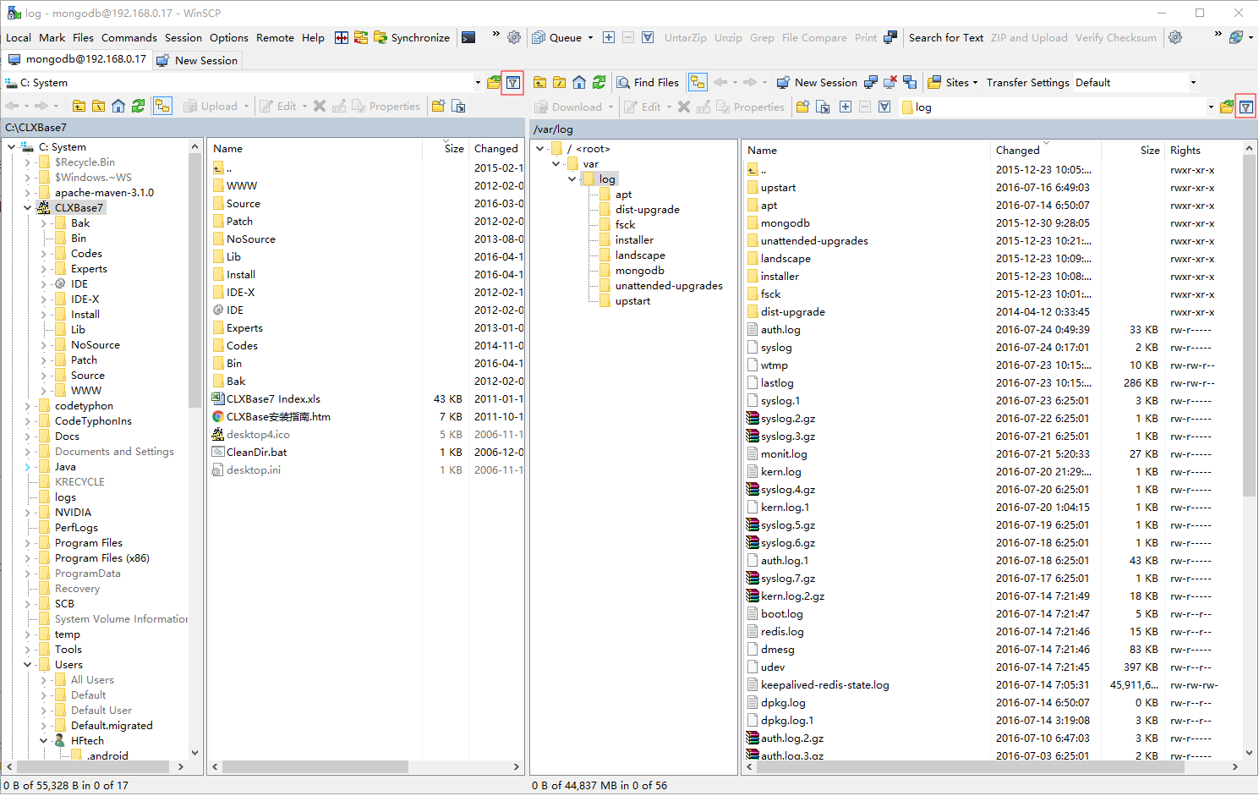Toggle the remote directory tree view
The height and width of the screenshot is (796, 1259).
(x=698, y=83)
